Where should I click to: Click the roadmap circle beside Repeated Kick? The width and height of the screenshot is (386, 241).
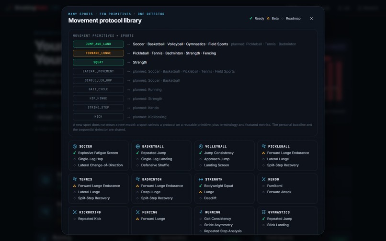pos(74,219)
